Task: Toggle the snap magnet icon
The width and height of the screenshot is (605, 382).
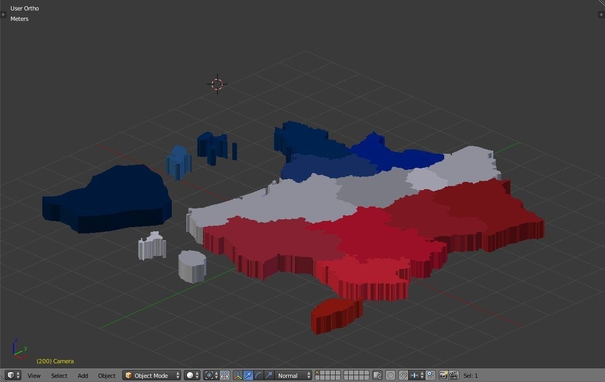Action: pos(403,375)
